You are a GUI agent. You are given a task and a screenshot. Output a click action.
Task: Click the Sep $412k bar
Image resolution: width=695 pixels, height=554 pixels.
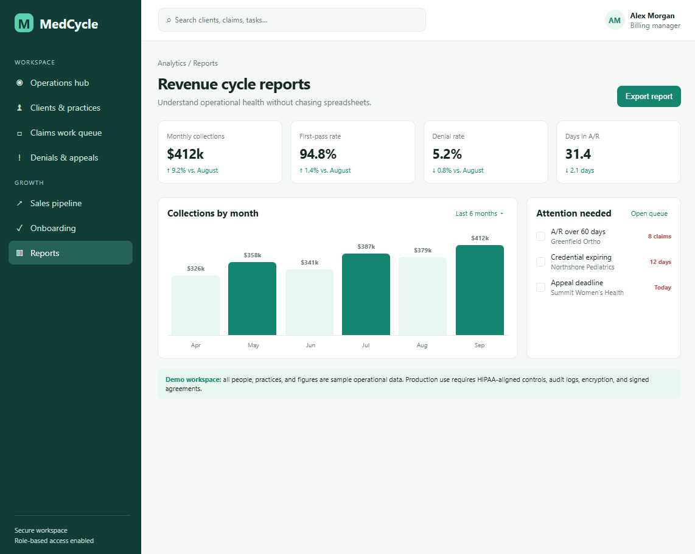(x=480, y=290)
